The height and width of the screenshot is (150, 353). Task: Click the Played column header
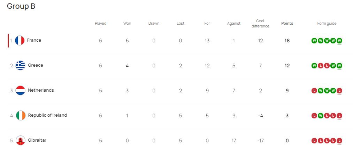(x=100, y=23)
